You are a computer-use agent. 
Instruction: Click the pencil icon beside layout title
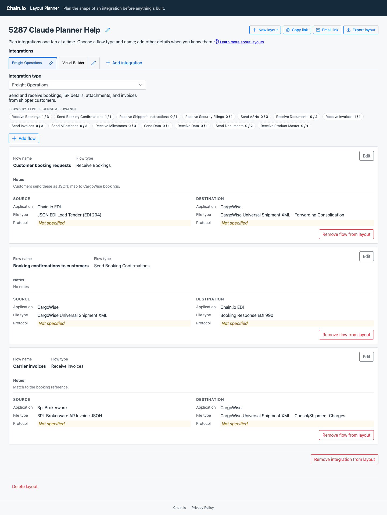coord(107,30)
